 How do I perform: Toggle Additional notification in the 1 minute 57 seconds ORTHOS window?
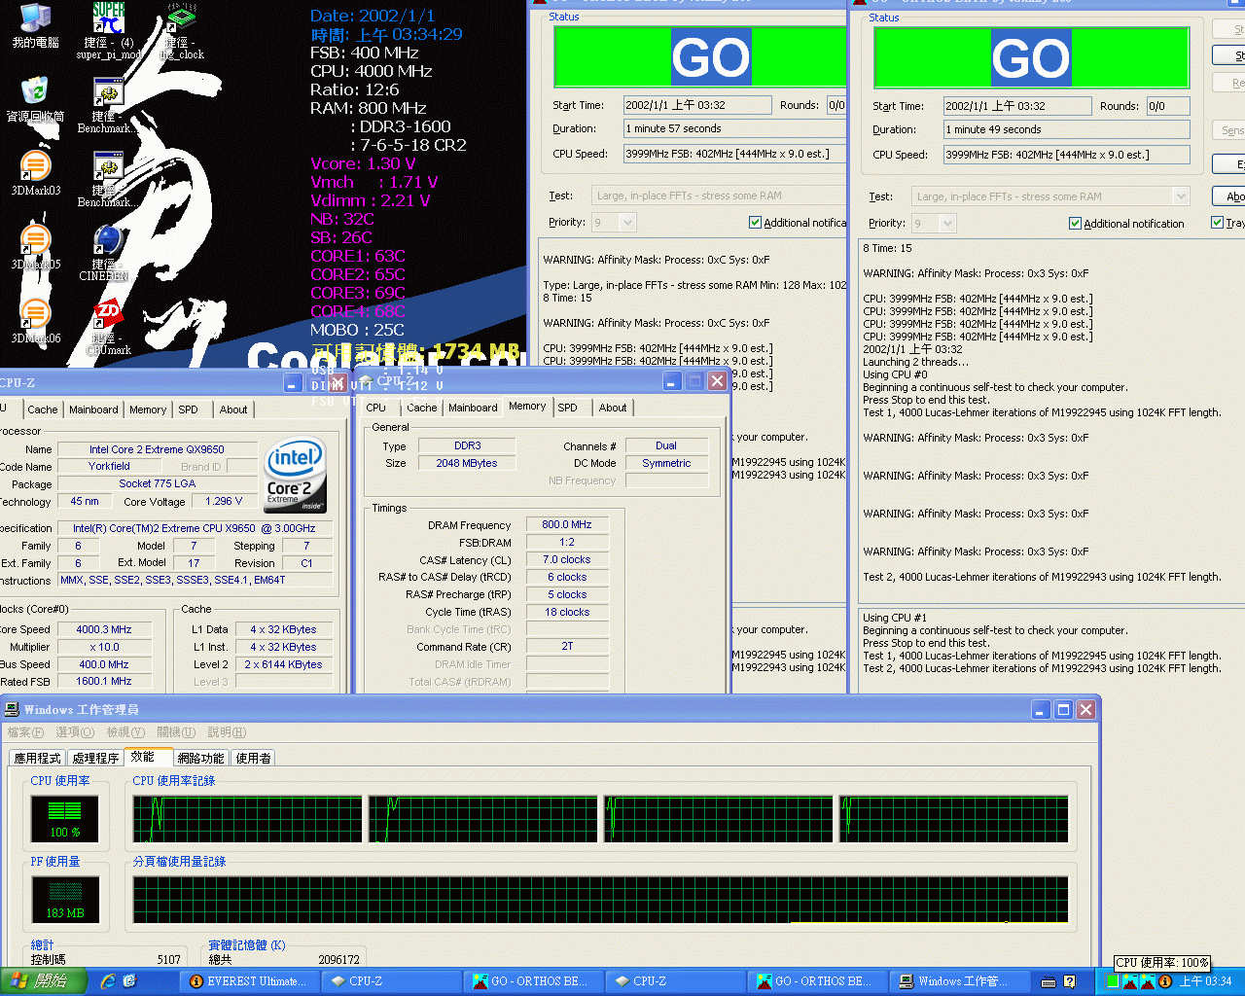click(755, 223)
